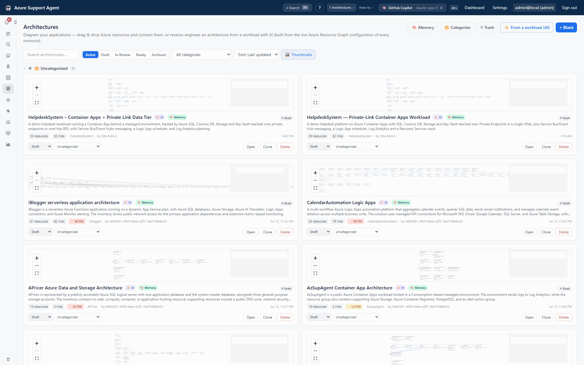
Task: Change status dropdown for AzSupAgent Container App
Action: coord(319,317)
